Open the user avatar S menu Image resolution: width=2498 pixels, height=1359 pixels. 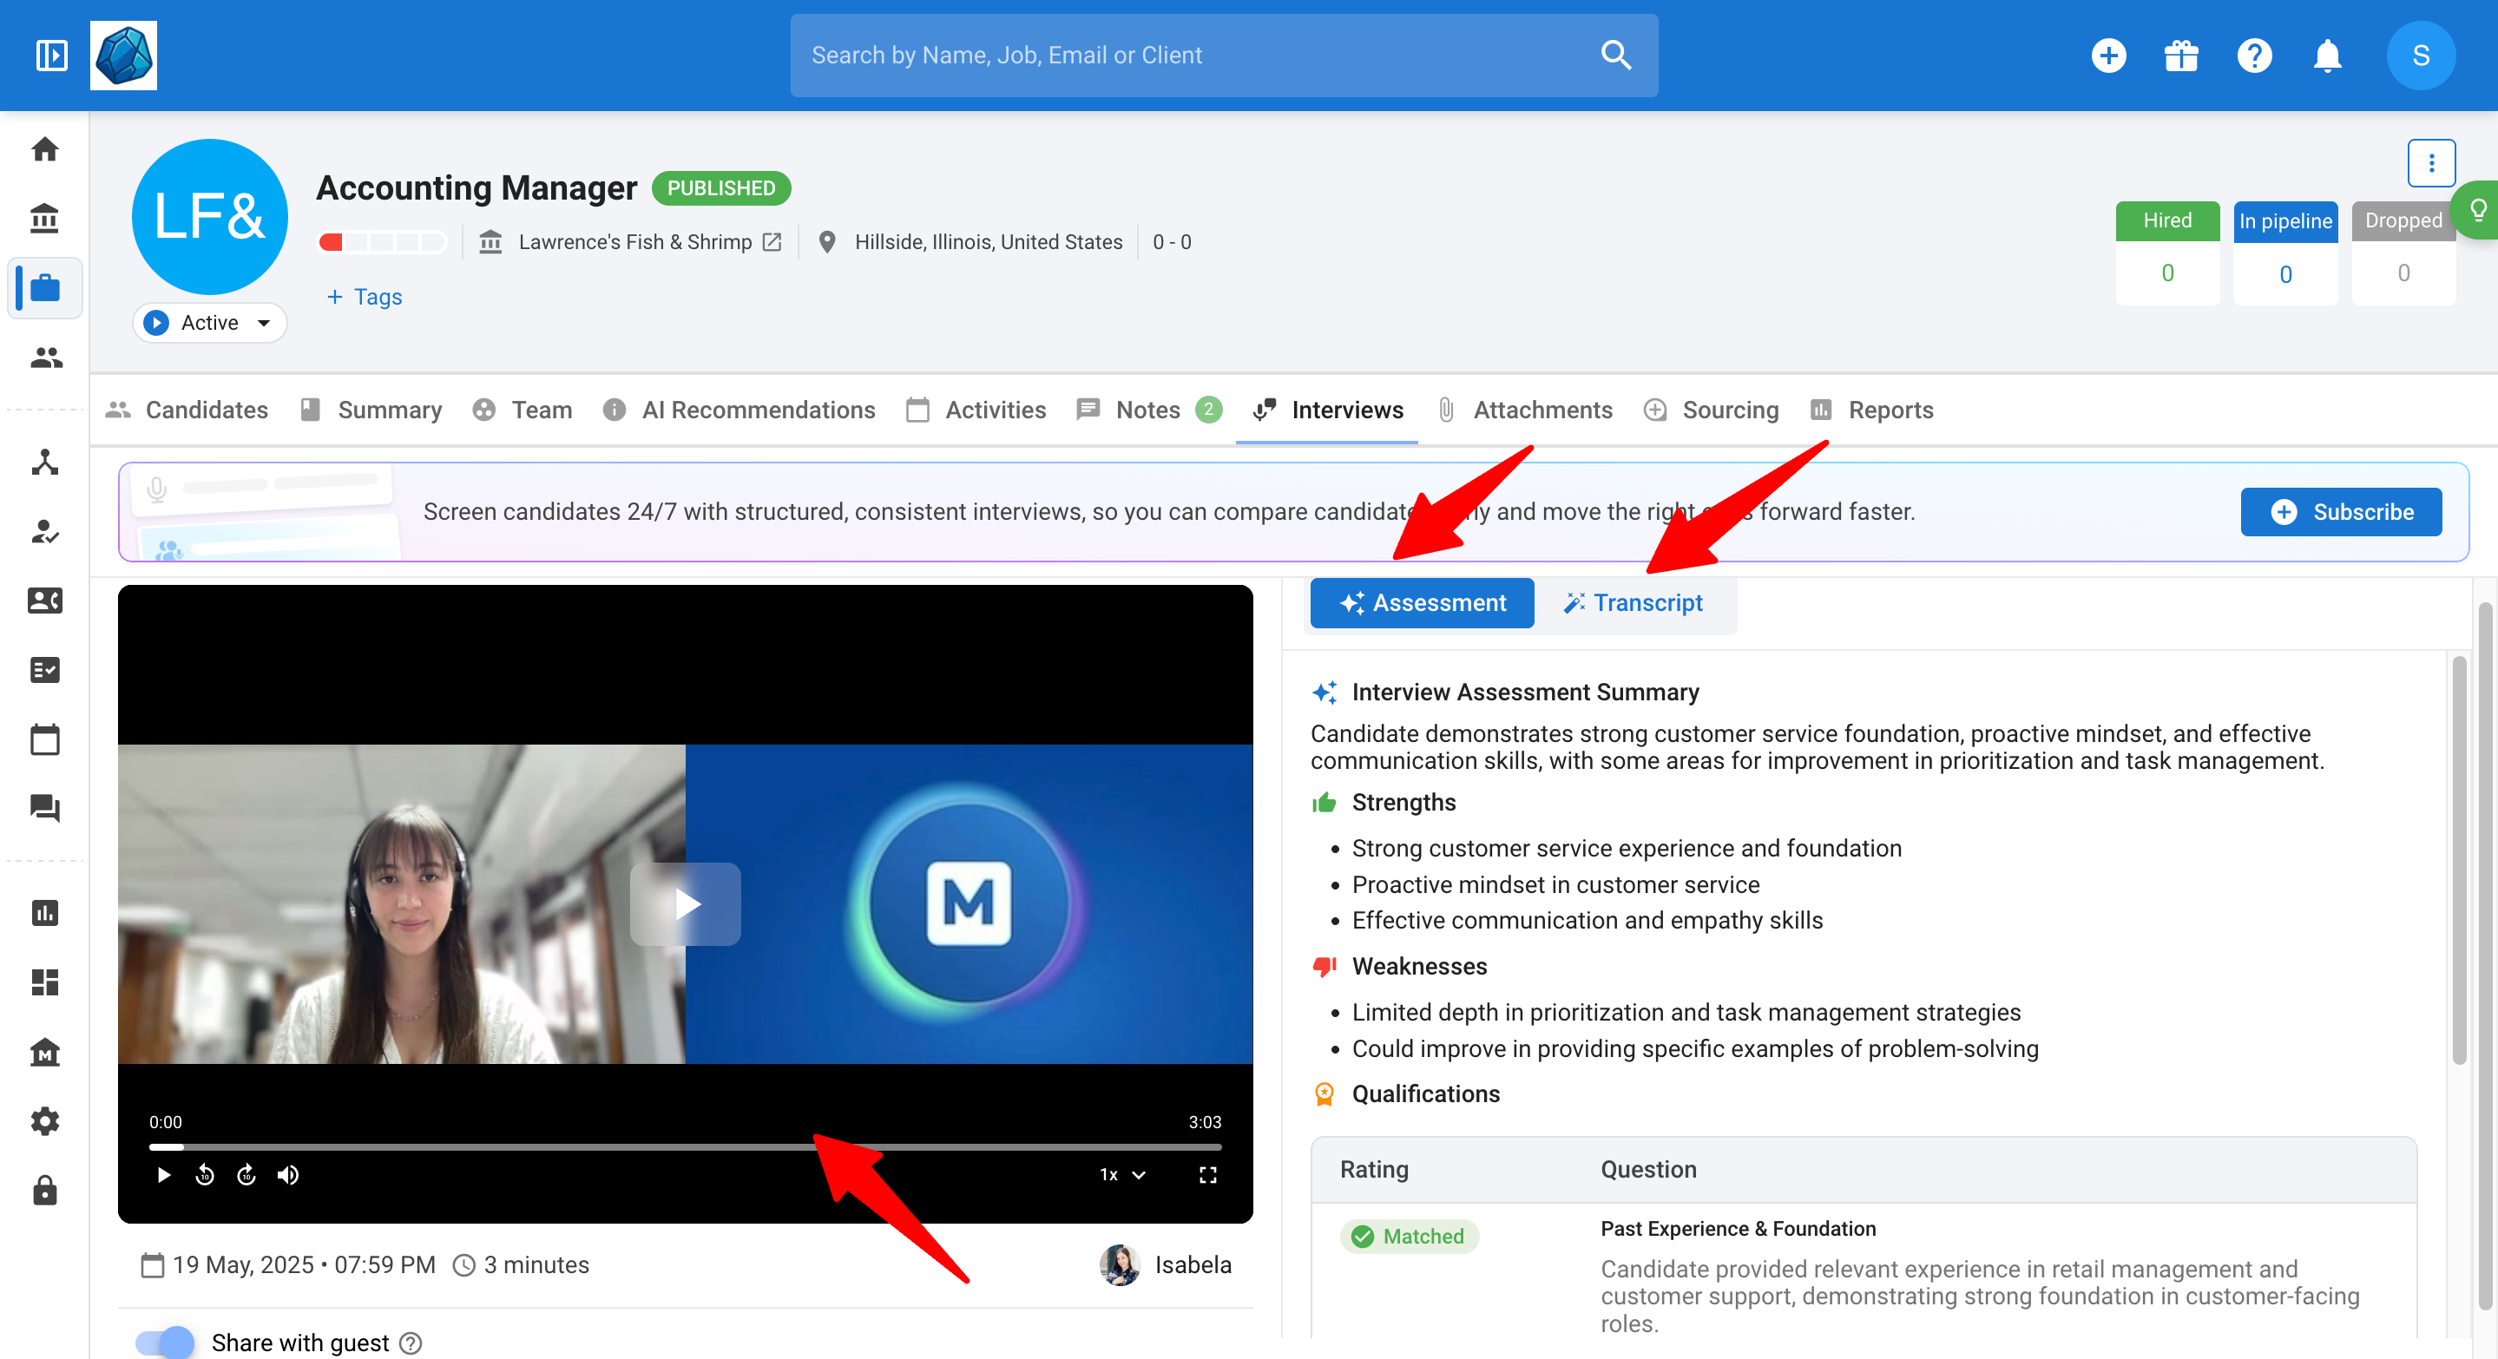pos(2421,56)
